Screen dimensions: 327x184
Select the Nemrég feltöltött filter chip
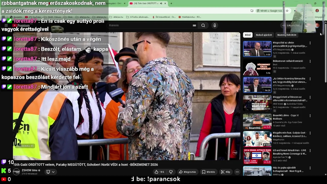click(x=287, y=35)
